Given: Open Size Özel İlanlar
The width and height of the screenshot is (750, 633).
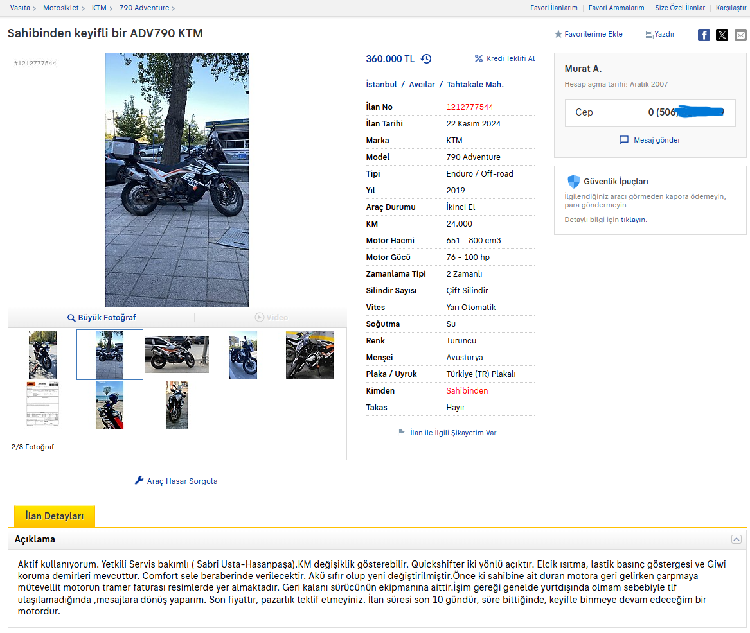Looking at the screenshot, I should (680, 8).
